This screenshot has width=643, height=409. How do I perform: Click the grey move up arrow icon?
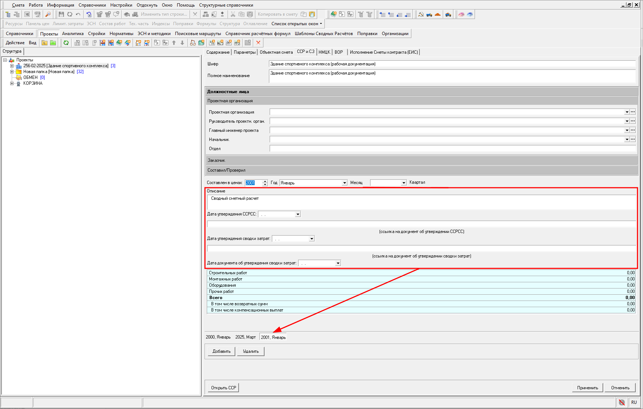pyautogui.click(x=174, y=43)
